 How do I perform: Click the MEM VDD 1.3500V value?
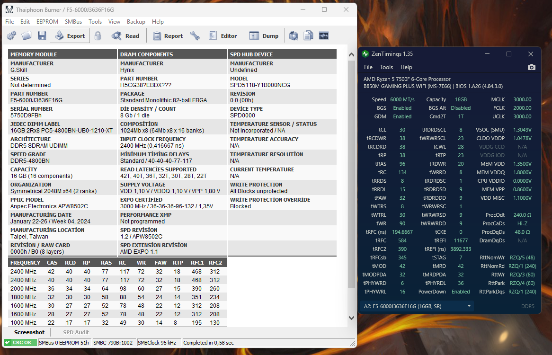(x=522, y=164)
